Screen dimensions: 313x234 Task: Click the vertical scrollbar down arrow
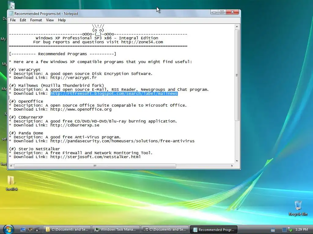[237, 161]
